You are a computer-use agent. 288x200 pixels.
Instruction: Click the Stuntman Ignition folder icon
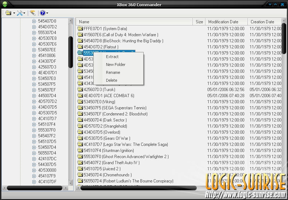click(80, 150)
